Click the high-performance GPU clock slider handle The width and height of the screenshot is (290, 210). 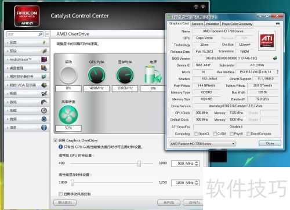click(139, 164)
